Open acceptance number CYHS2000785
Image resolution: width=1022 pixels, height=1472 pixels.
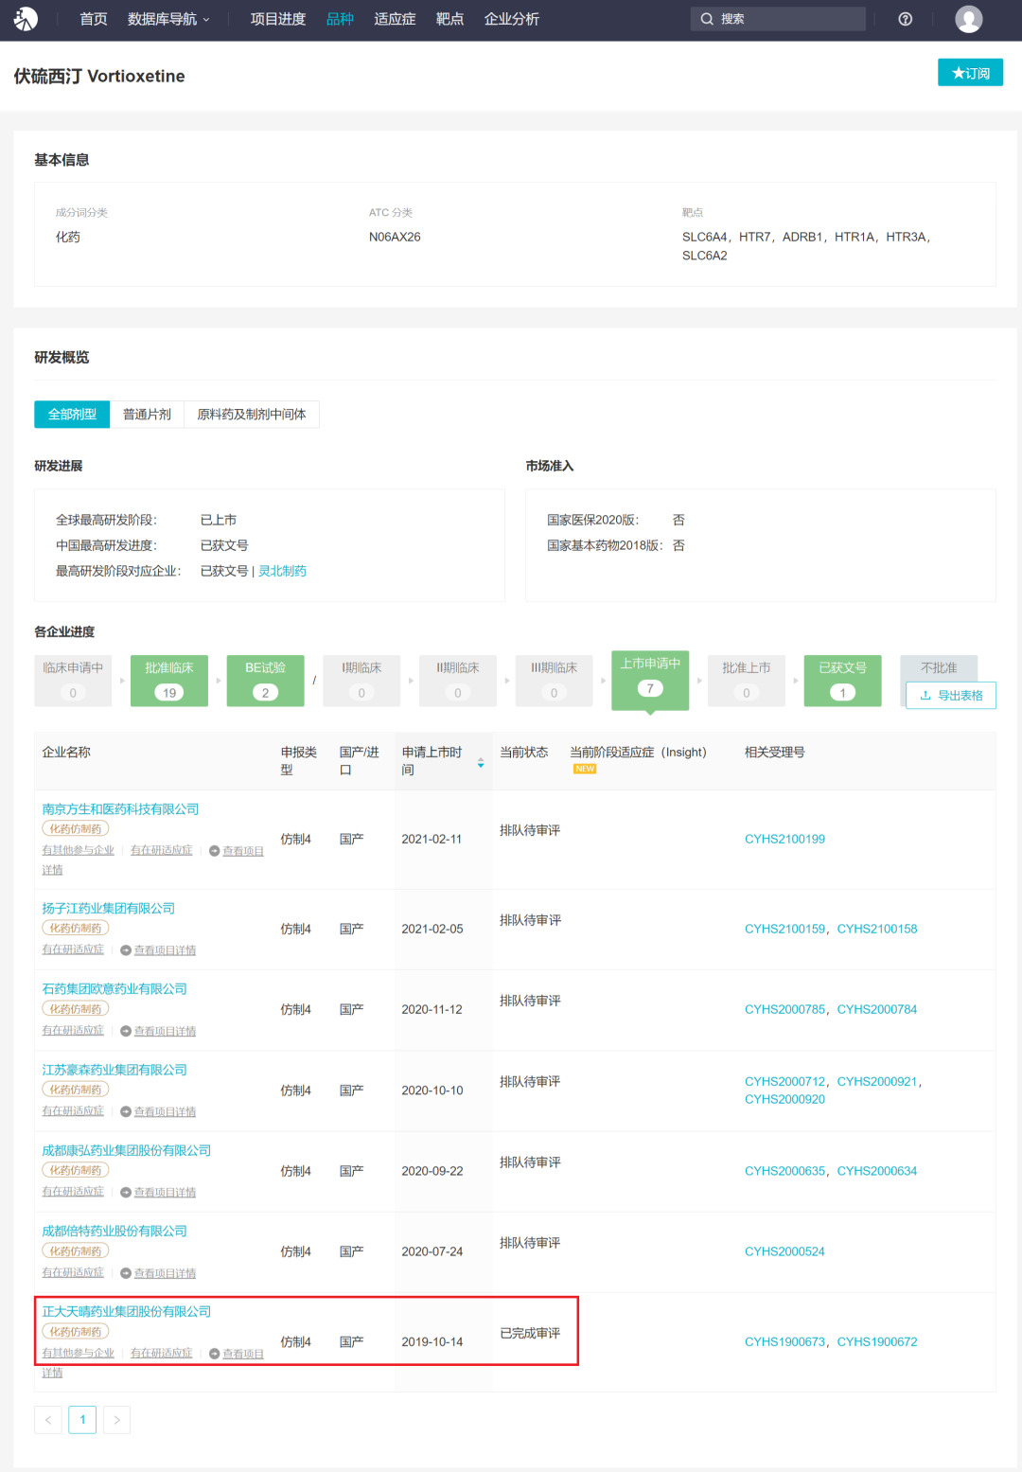point(784,1009)
